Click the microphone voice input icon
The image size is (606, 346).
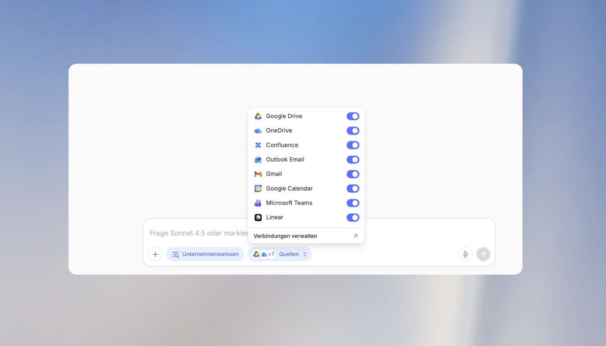pos(465,254)
